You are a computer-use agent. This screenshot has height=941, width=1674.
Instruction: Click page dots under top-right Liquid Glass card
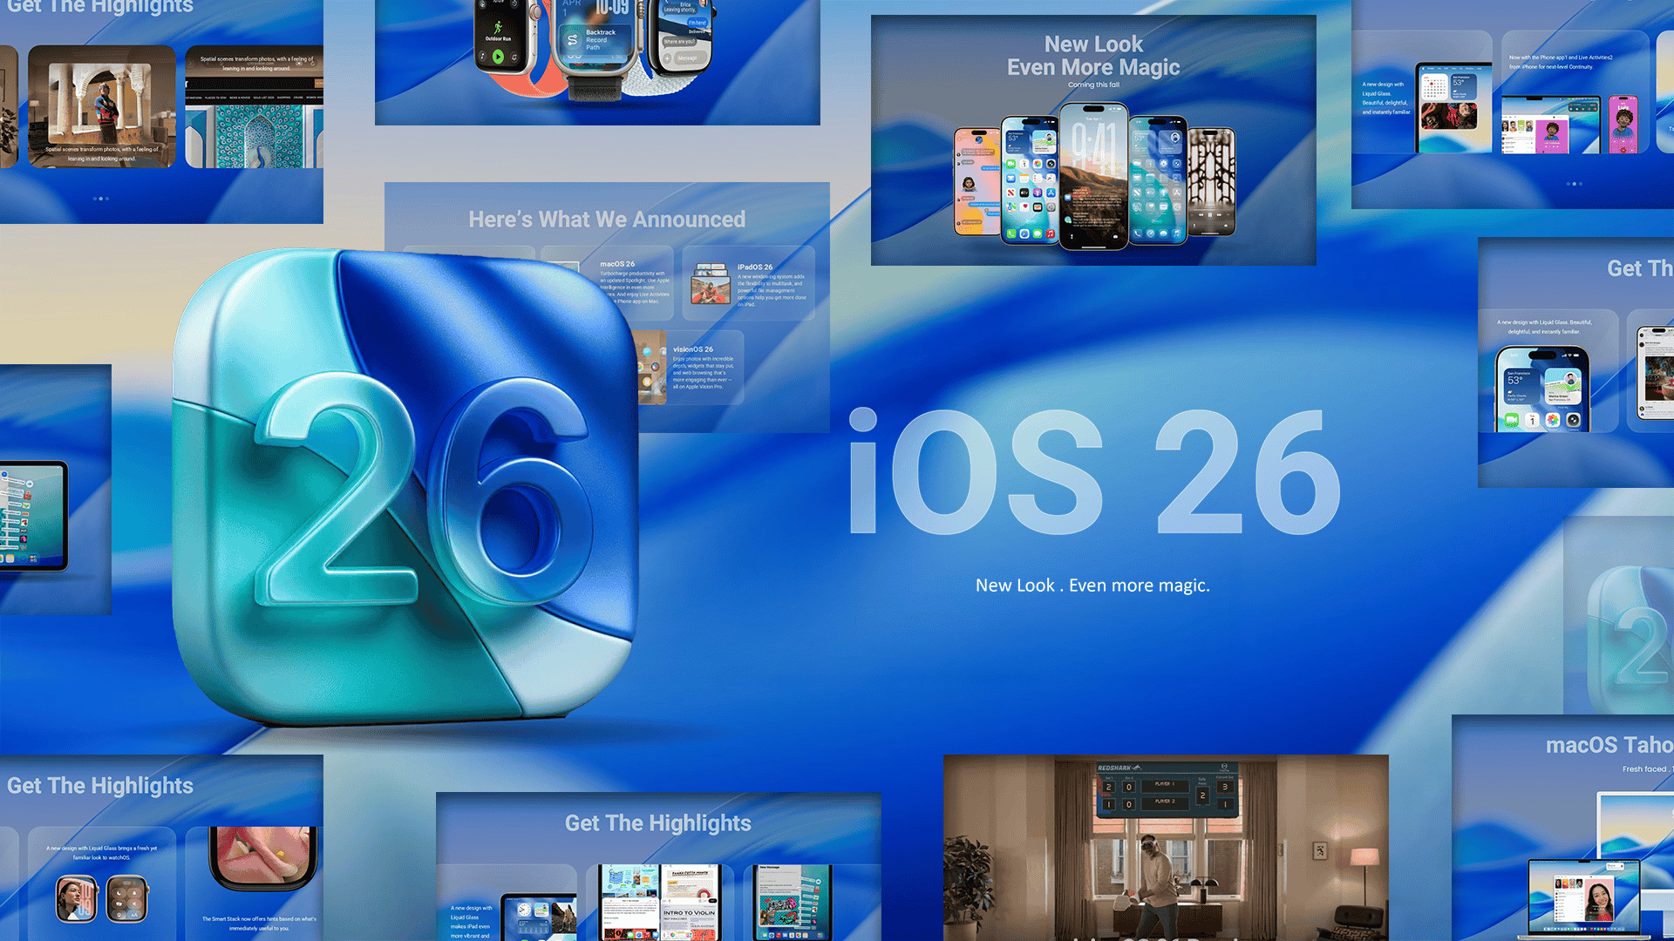[x=1574, y=184]
